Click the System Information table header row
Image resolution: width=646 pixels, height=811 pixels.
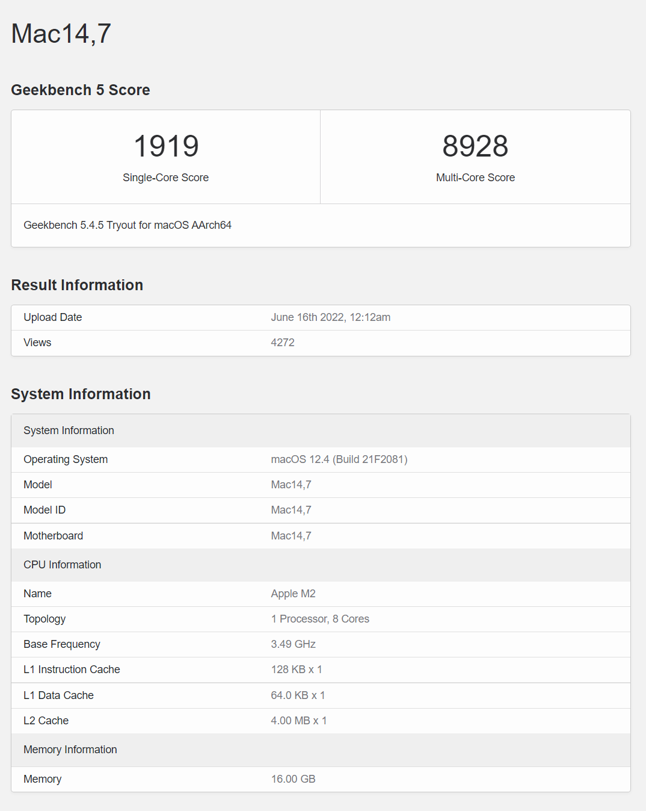point(321,430)
